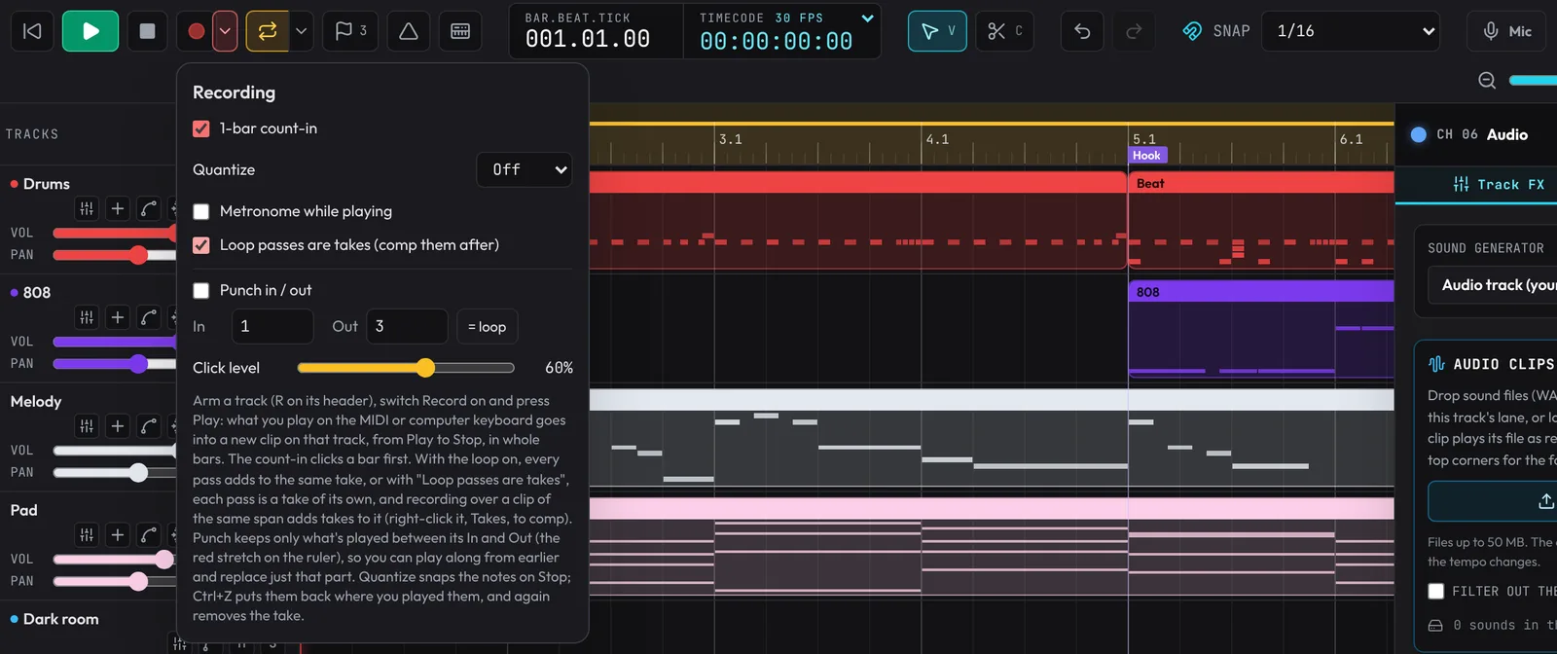This screenshot has width=1557, height=654.
Task: Select the Dark room track name
Action: 61,620
